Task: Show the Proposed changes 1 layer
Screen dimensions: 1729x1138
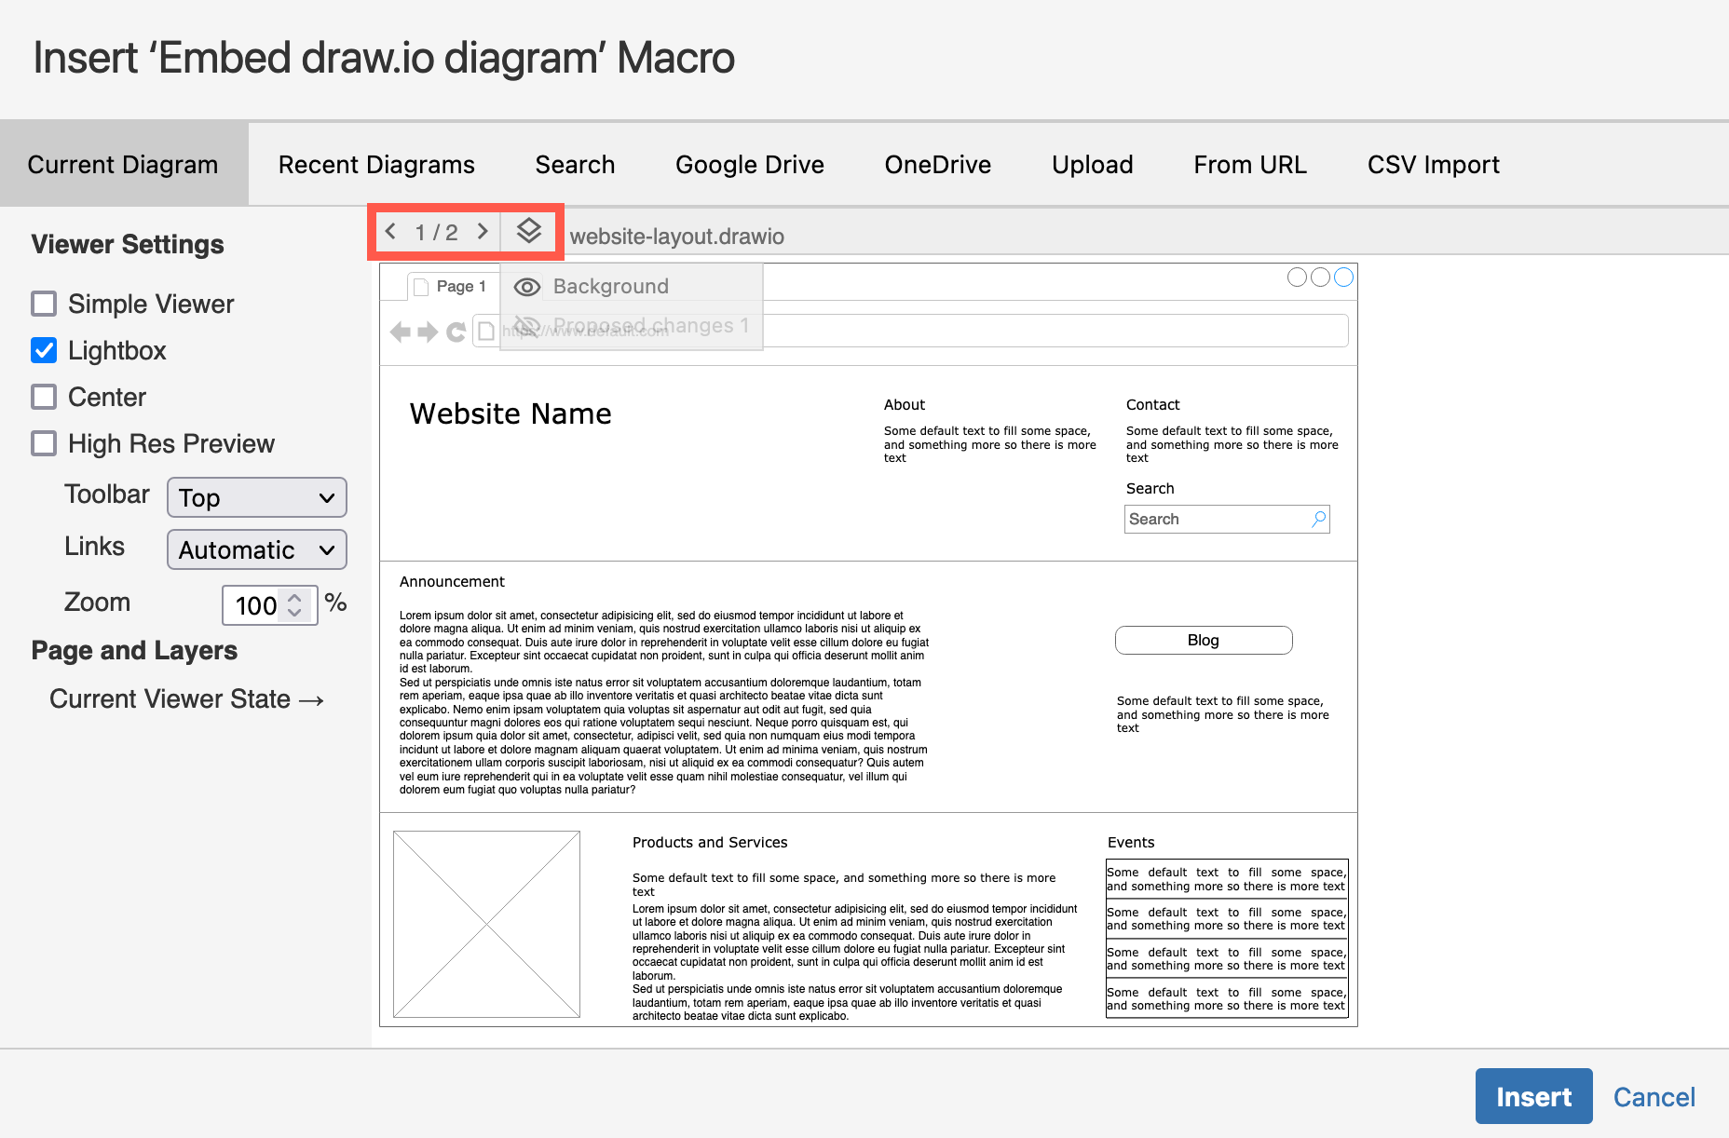Action: click(526, 325)
